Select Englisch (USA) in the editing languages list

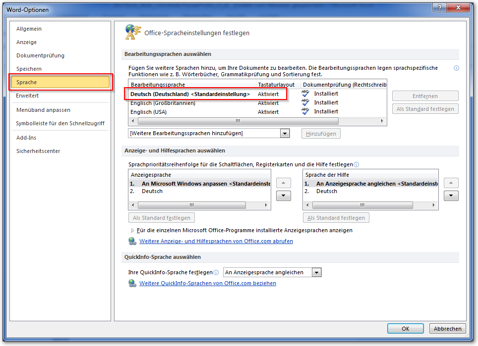point(149,112)
